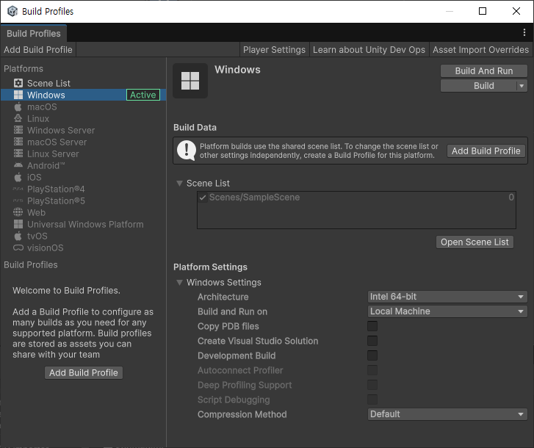Open the Architecture dropdown
This screenshot has width=534, height=448.
[447, 297]
